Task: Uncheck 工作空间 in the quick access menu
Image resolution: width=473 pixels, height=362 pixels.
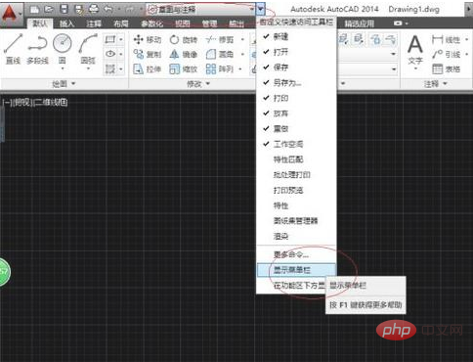Action: (x=296, y=144)
